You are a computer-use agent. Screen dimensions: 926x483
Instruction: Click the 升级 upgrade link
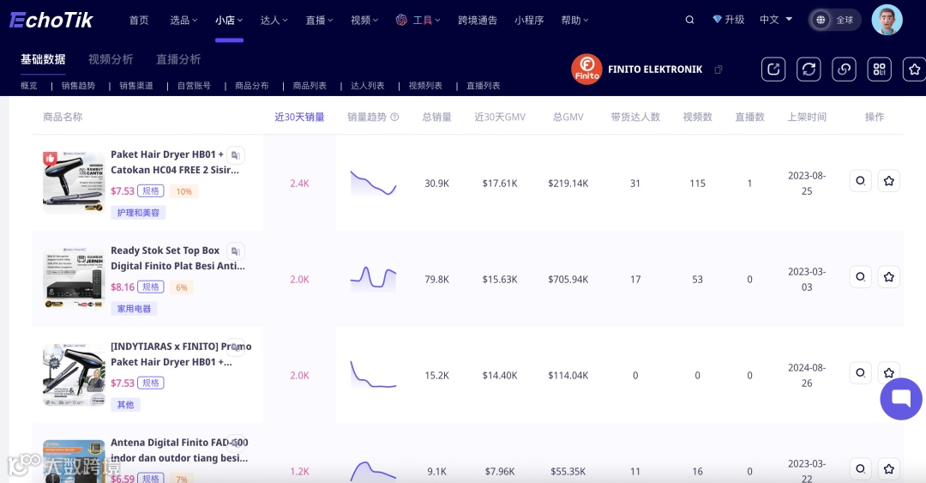[x=734, y=20]
